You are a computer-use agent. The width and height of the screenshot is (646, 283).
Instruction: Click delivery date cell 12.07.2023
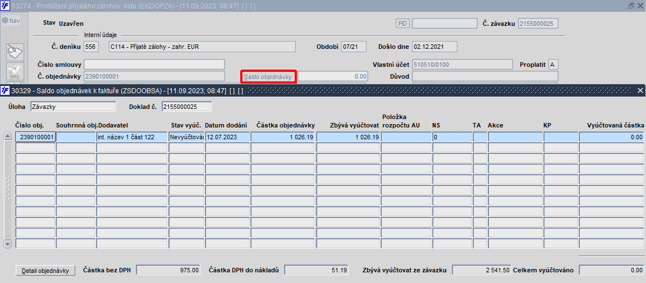(x=227, y=137)
